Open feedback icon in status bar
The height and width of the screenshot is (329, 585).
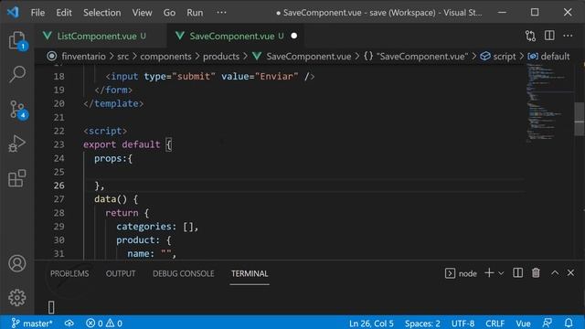[548, 323]
